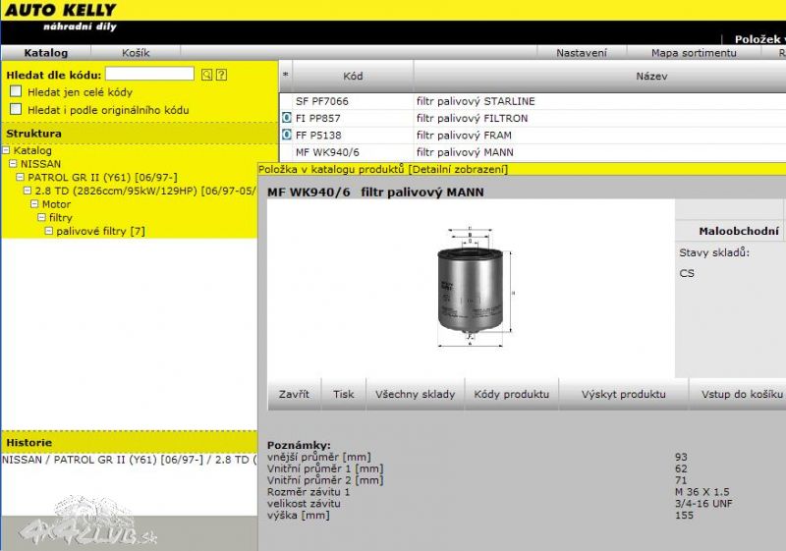
Task: Click the 'Stavy skladů:' label
Action: point(714,253)
